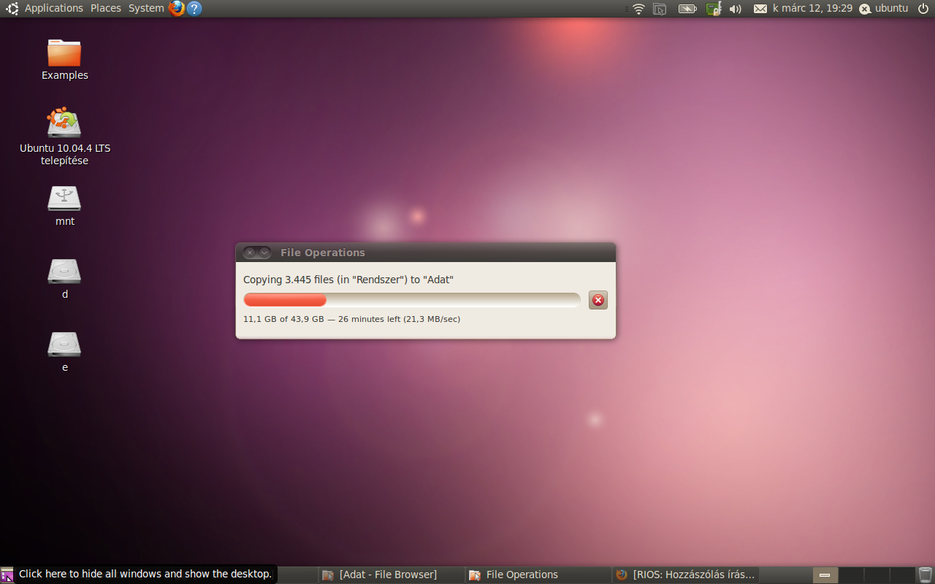Cancel the file copy operation
The image size is (935, 584).
pos(598,300)
